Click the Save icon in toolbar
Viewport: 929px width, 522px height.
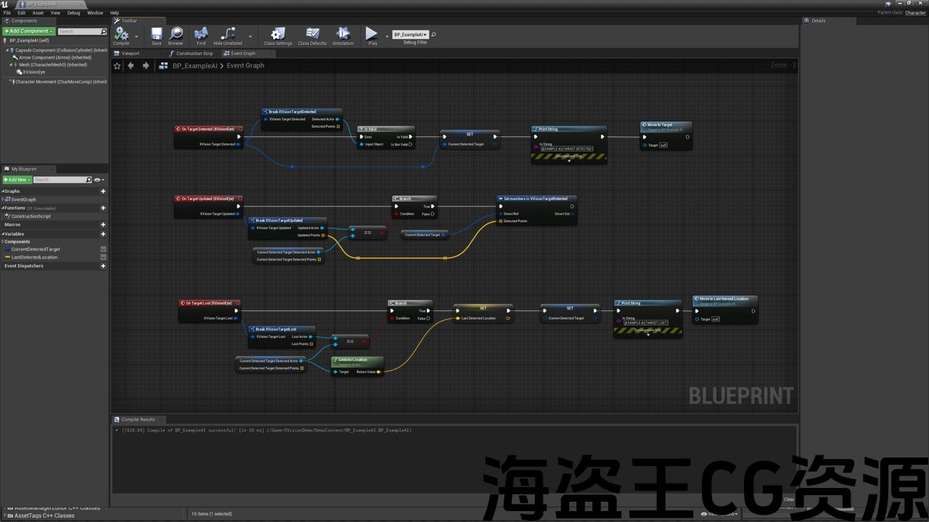point(157,35)
